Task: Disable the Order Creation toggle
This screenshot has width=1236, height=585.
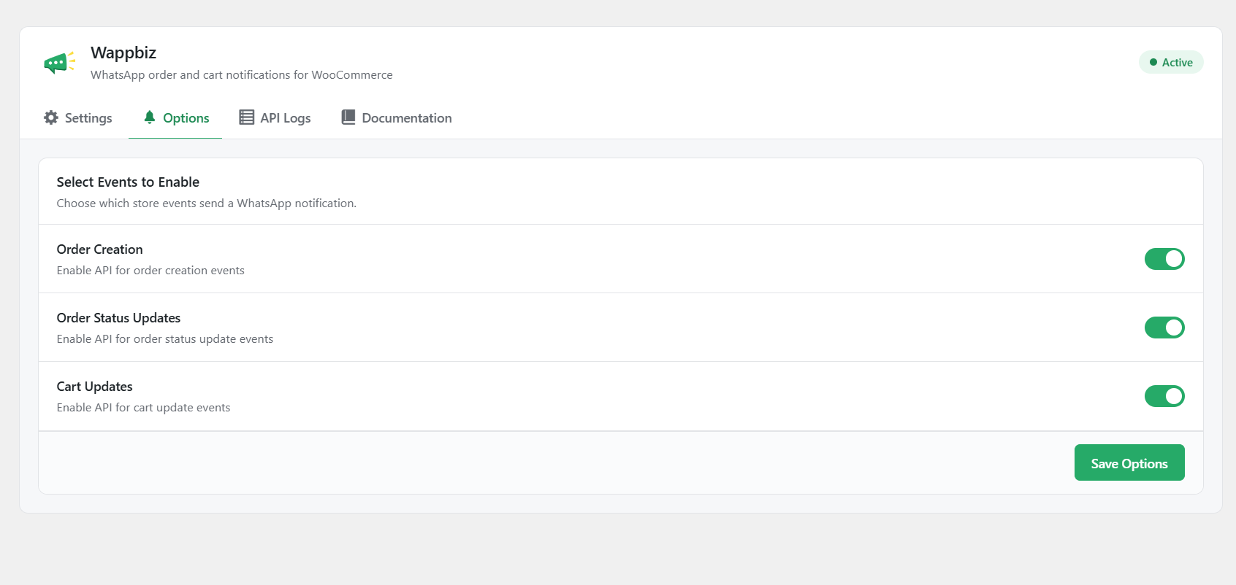Action: [x=1164, y=259]
